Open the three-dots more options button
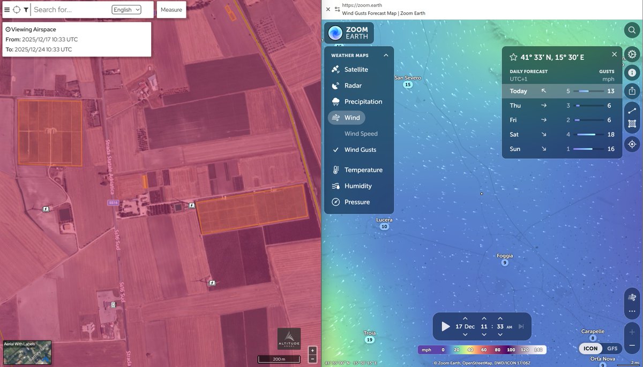 click(632, 311)
